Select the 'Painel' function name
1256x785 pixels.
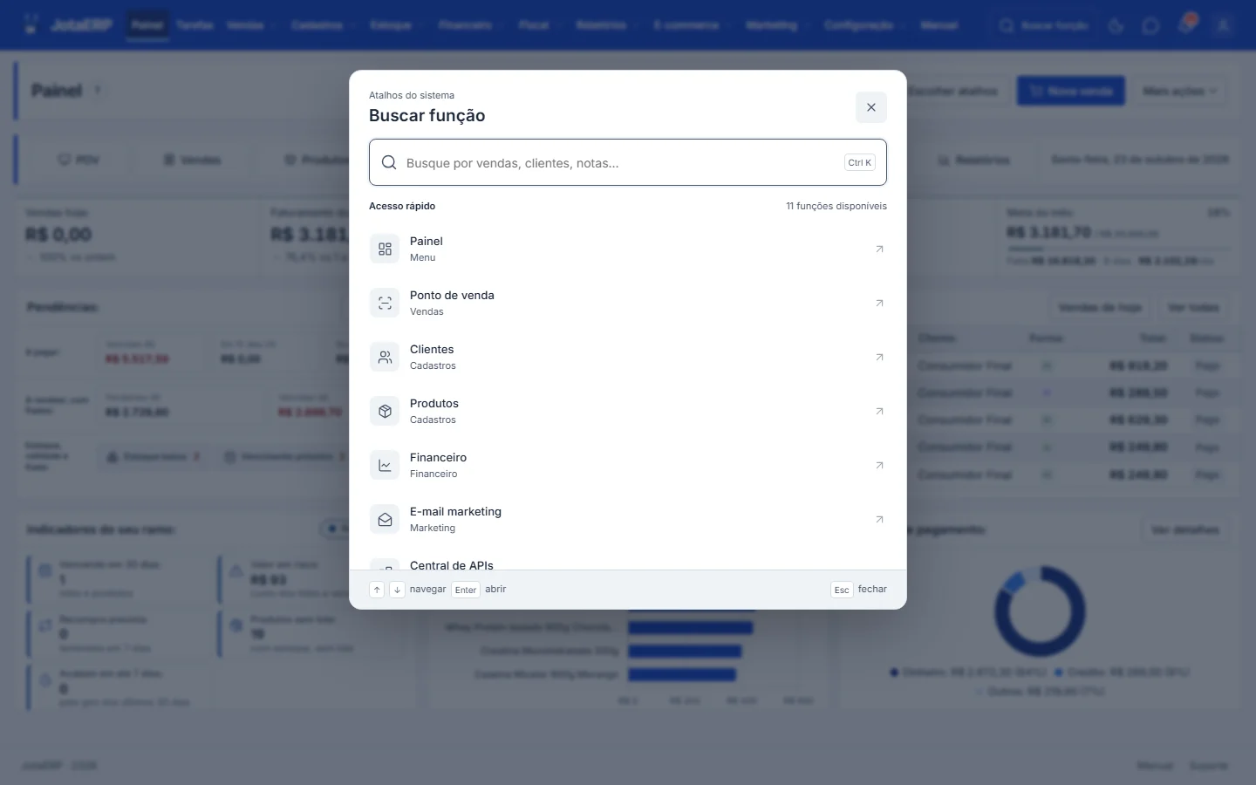point(427,241)
